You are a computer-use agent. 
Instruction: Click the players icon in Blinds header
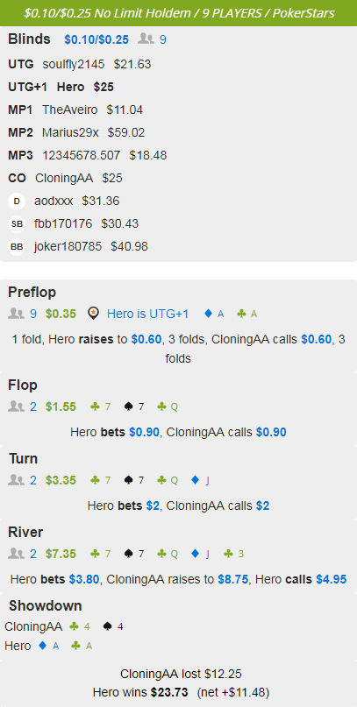[x=146, y=39]
